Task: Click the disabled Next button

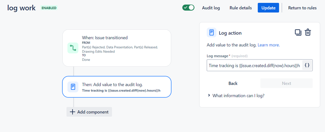Action: tap(286, 83)
